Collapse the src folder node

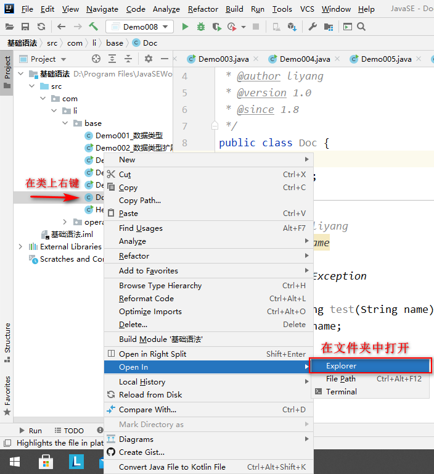(32, 86)
